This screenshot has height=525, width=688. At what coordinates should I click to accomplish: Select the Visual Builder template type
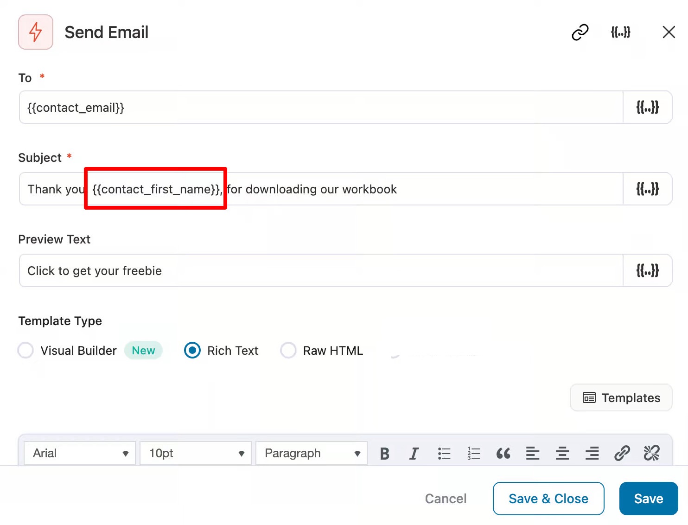click(x=25, y=351)
